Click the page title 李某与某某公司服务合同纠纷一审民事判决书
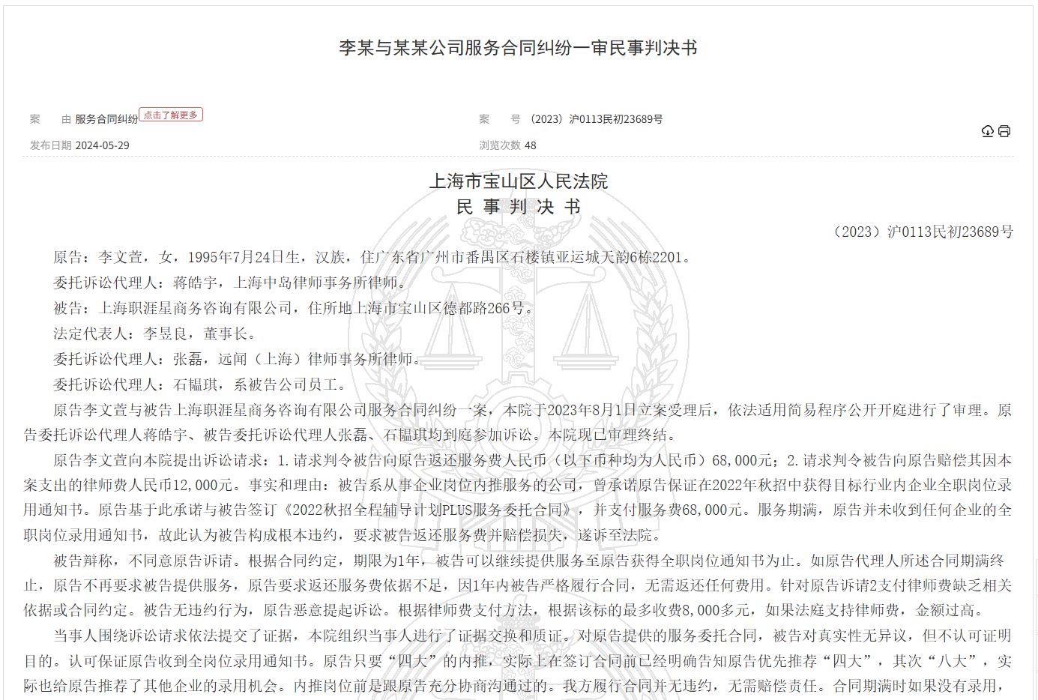This screenshot has height=700, width=1038. (x=518, y=48)
